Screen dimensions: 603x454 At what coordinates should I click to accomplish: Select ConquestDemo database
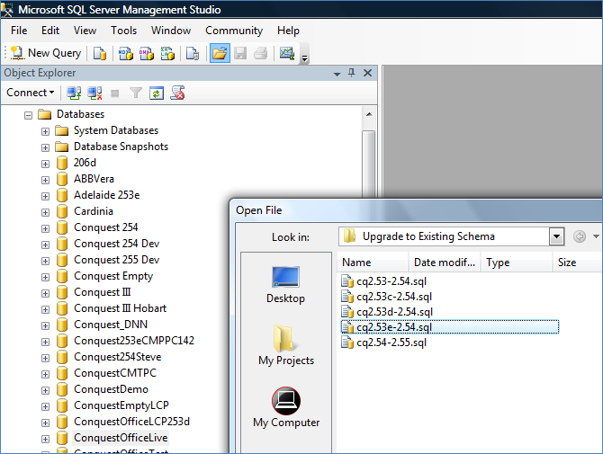111,389
